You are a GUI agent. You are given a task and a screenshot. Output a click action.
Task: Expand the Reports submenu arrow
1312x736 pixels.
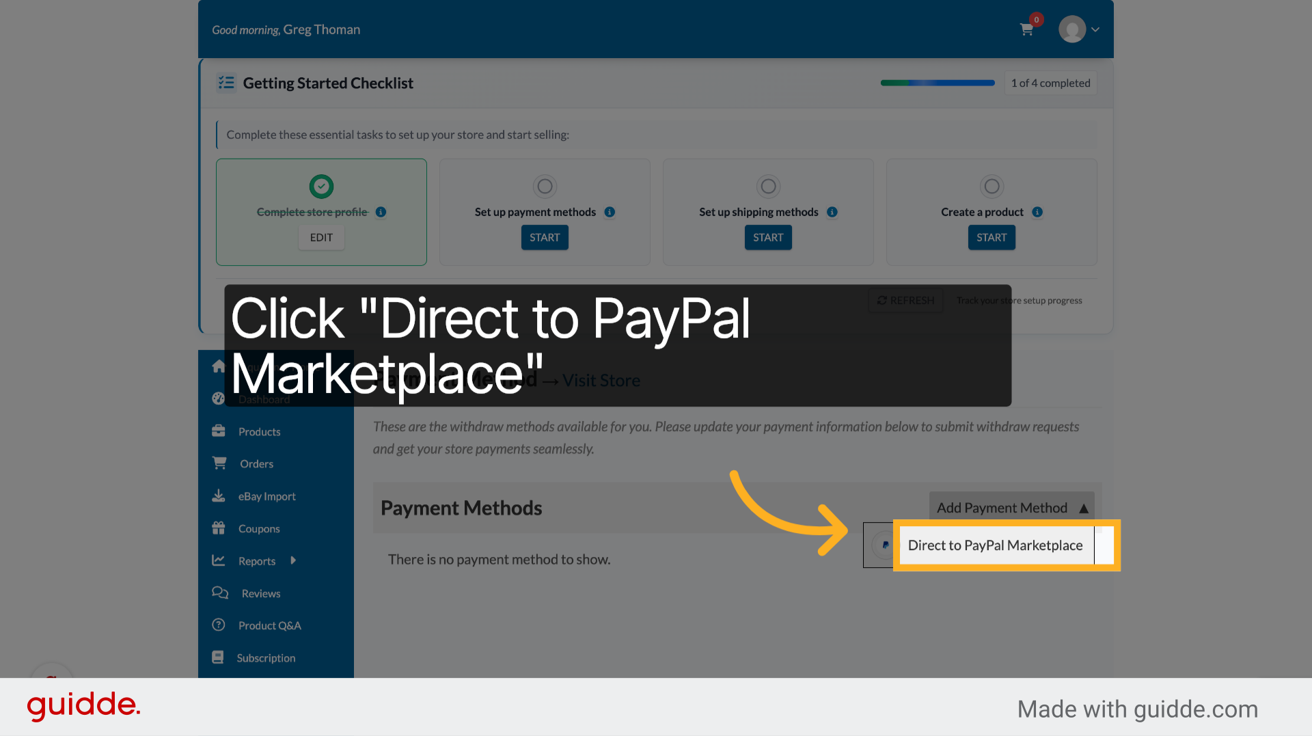(x=293, y=560)
